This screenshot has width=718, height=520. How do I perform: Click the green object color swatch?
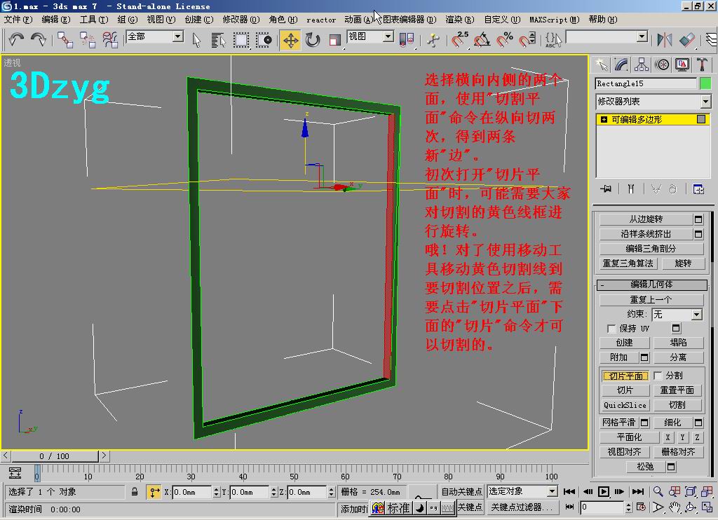(x=705, y=83)
